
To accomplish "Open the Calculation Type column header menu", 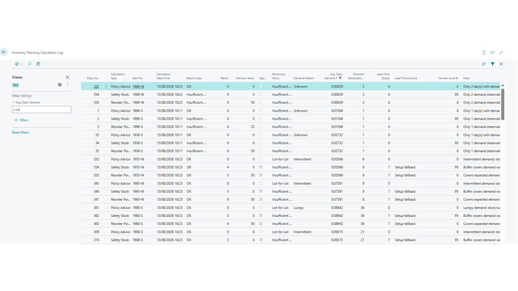I will point(118,76).
